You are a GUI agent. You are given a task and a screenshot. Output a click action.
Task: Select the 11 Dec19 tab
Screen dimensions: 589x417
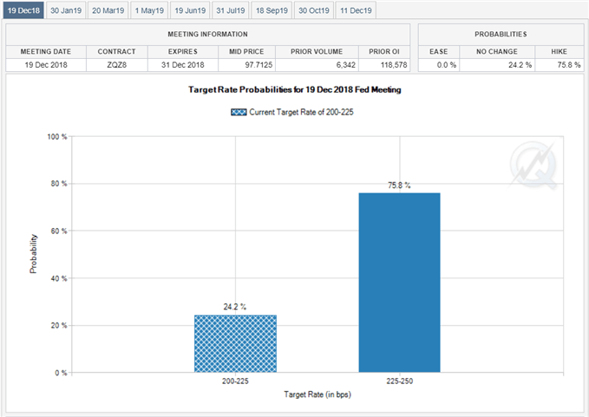click(356, 10)
